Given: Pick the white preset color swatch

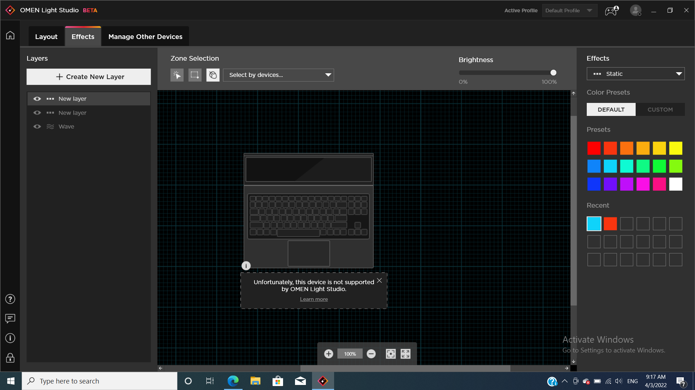Looking at the screenshot, I should point(675,184).
